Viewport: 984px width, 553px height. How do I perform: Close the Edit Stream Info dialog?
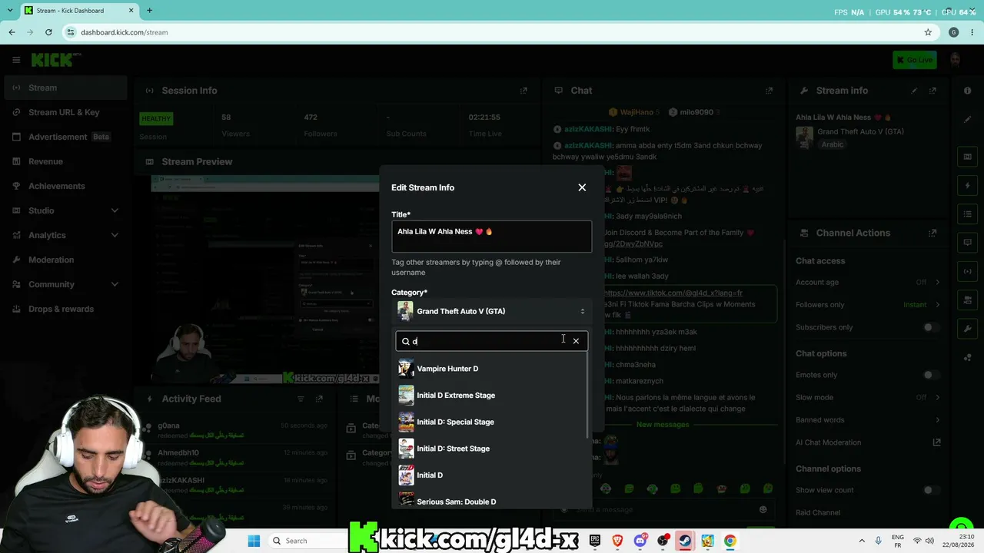coord(582,187)
